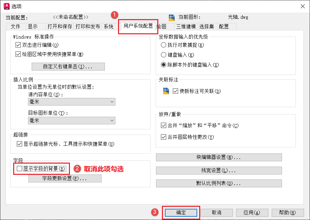The image size is (310, 220).
Task: Click the AutoCAD logo icon in the title bar
Action: click(x=6, y=6)
